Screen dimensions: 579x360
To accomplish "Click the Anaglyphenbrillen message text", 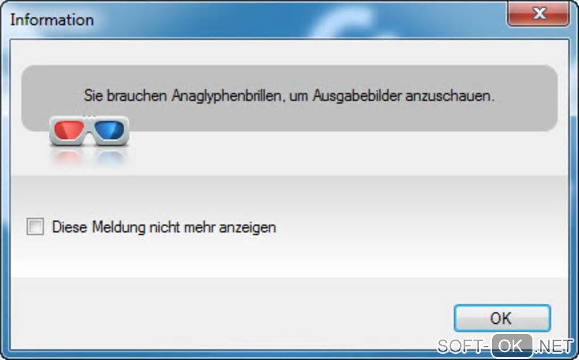I will [x=289, y=96].
